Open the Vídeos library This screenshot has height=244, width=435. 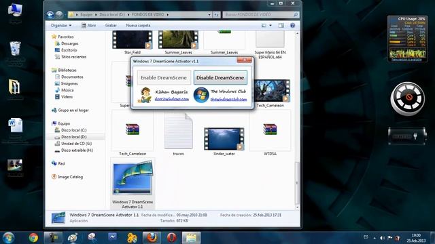(x=67, y=97)
